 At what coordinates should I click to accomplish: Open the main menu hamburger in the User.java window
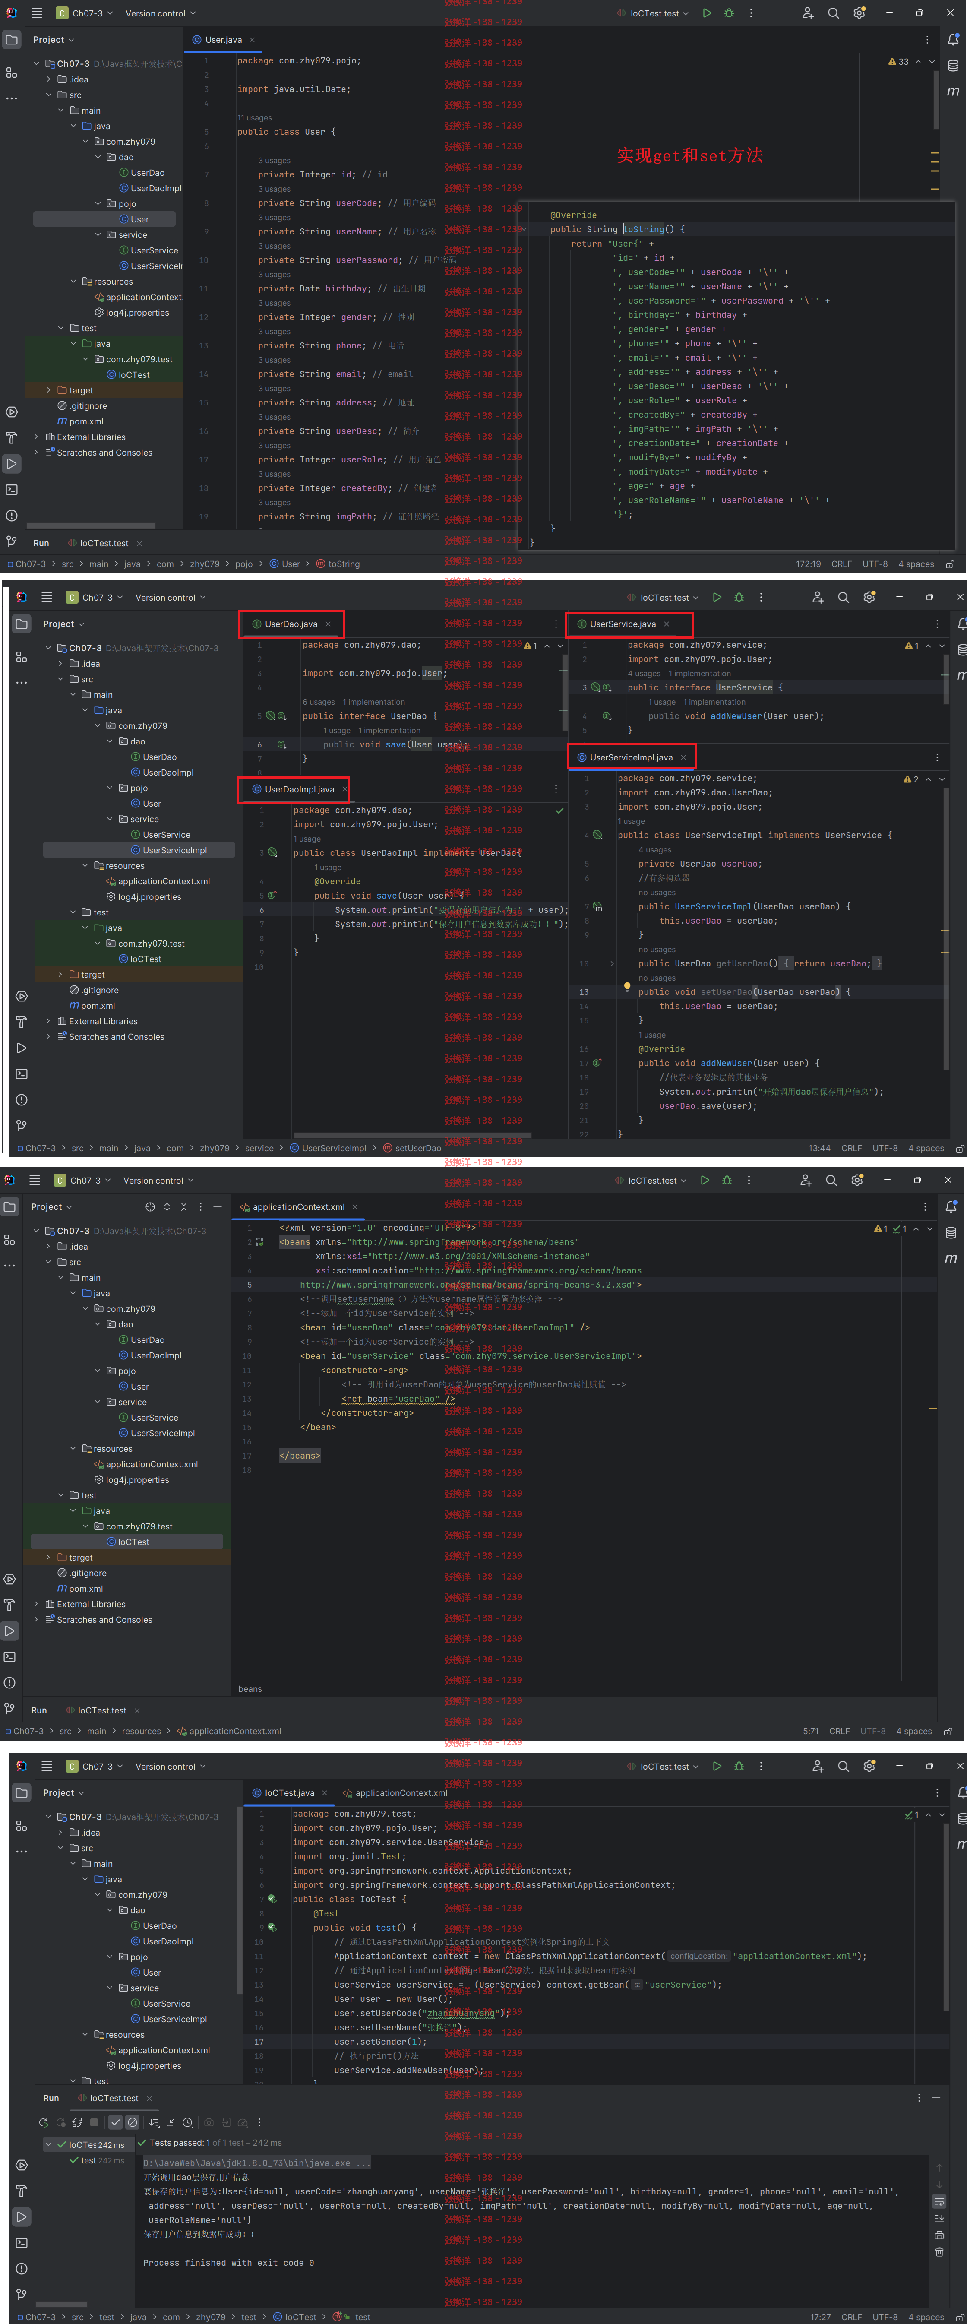pyautogui.click(x=37, y=13)
